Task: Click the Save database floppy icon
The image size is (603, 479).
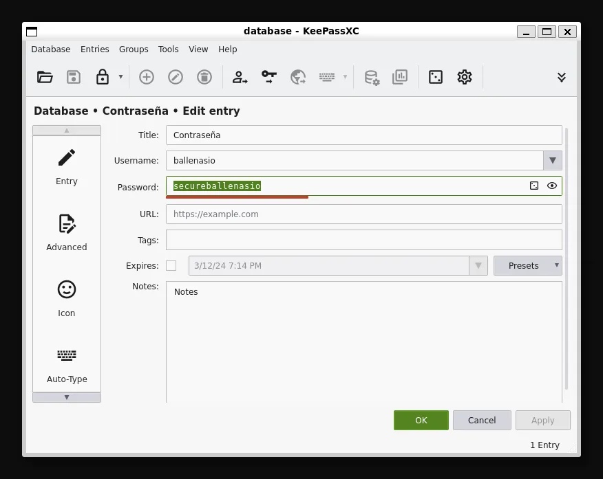Action: coord(74,77)
